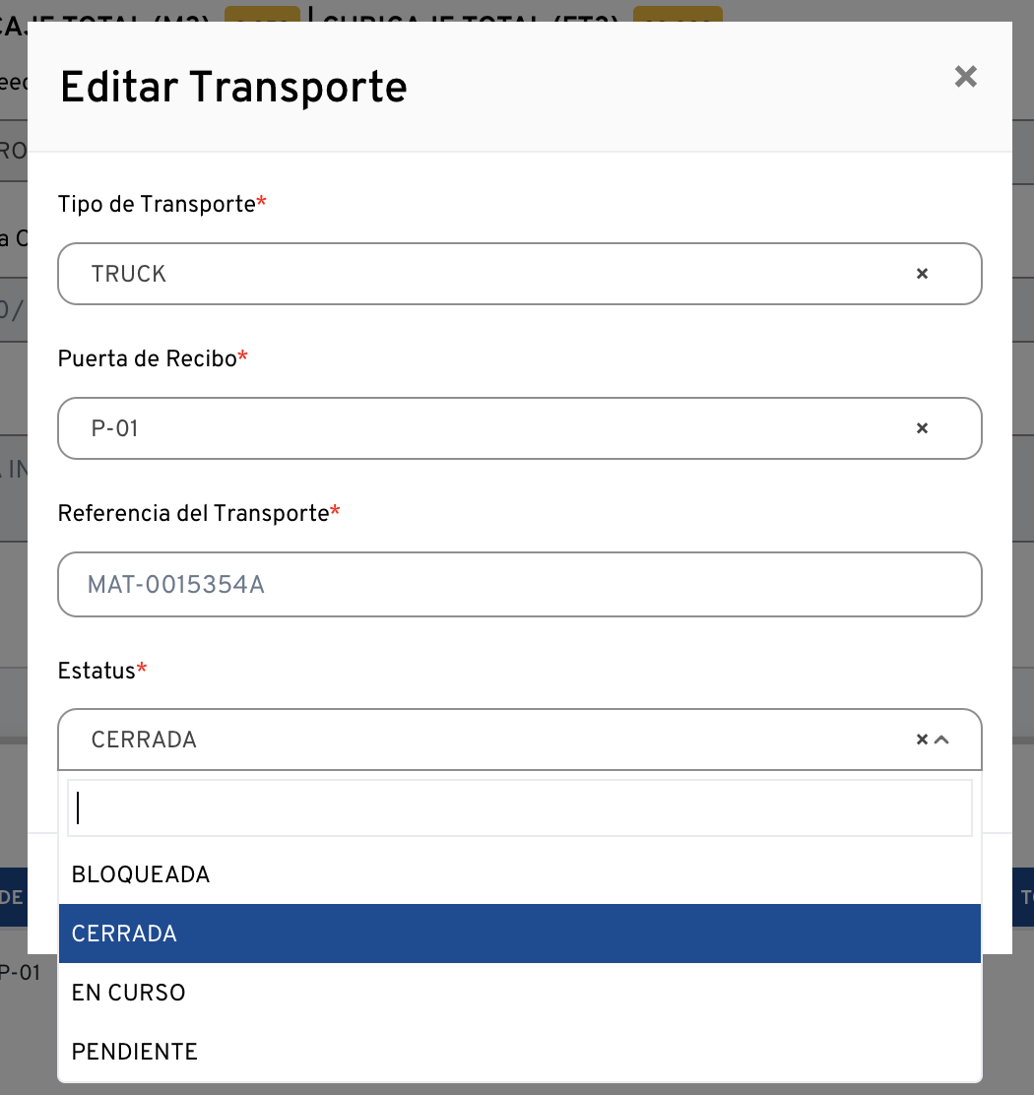Click the Editar Transporte dialog title

click(x=233, y=88)
